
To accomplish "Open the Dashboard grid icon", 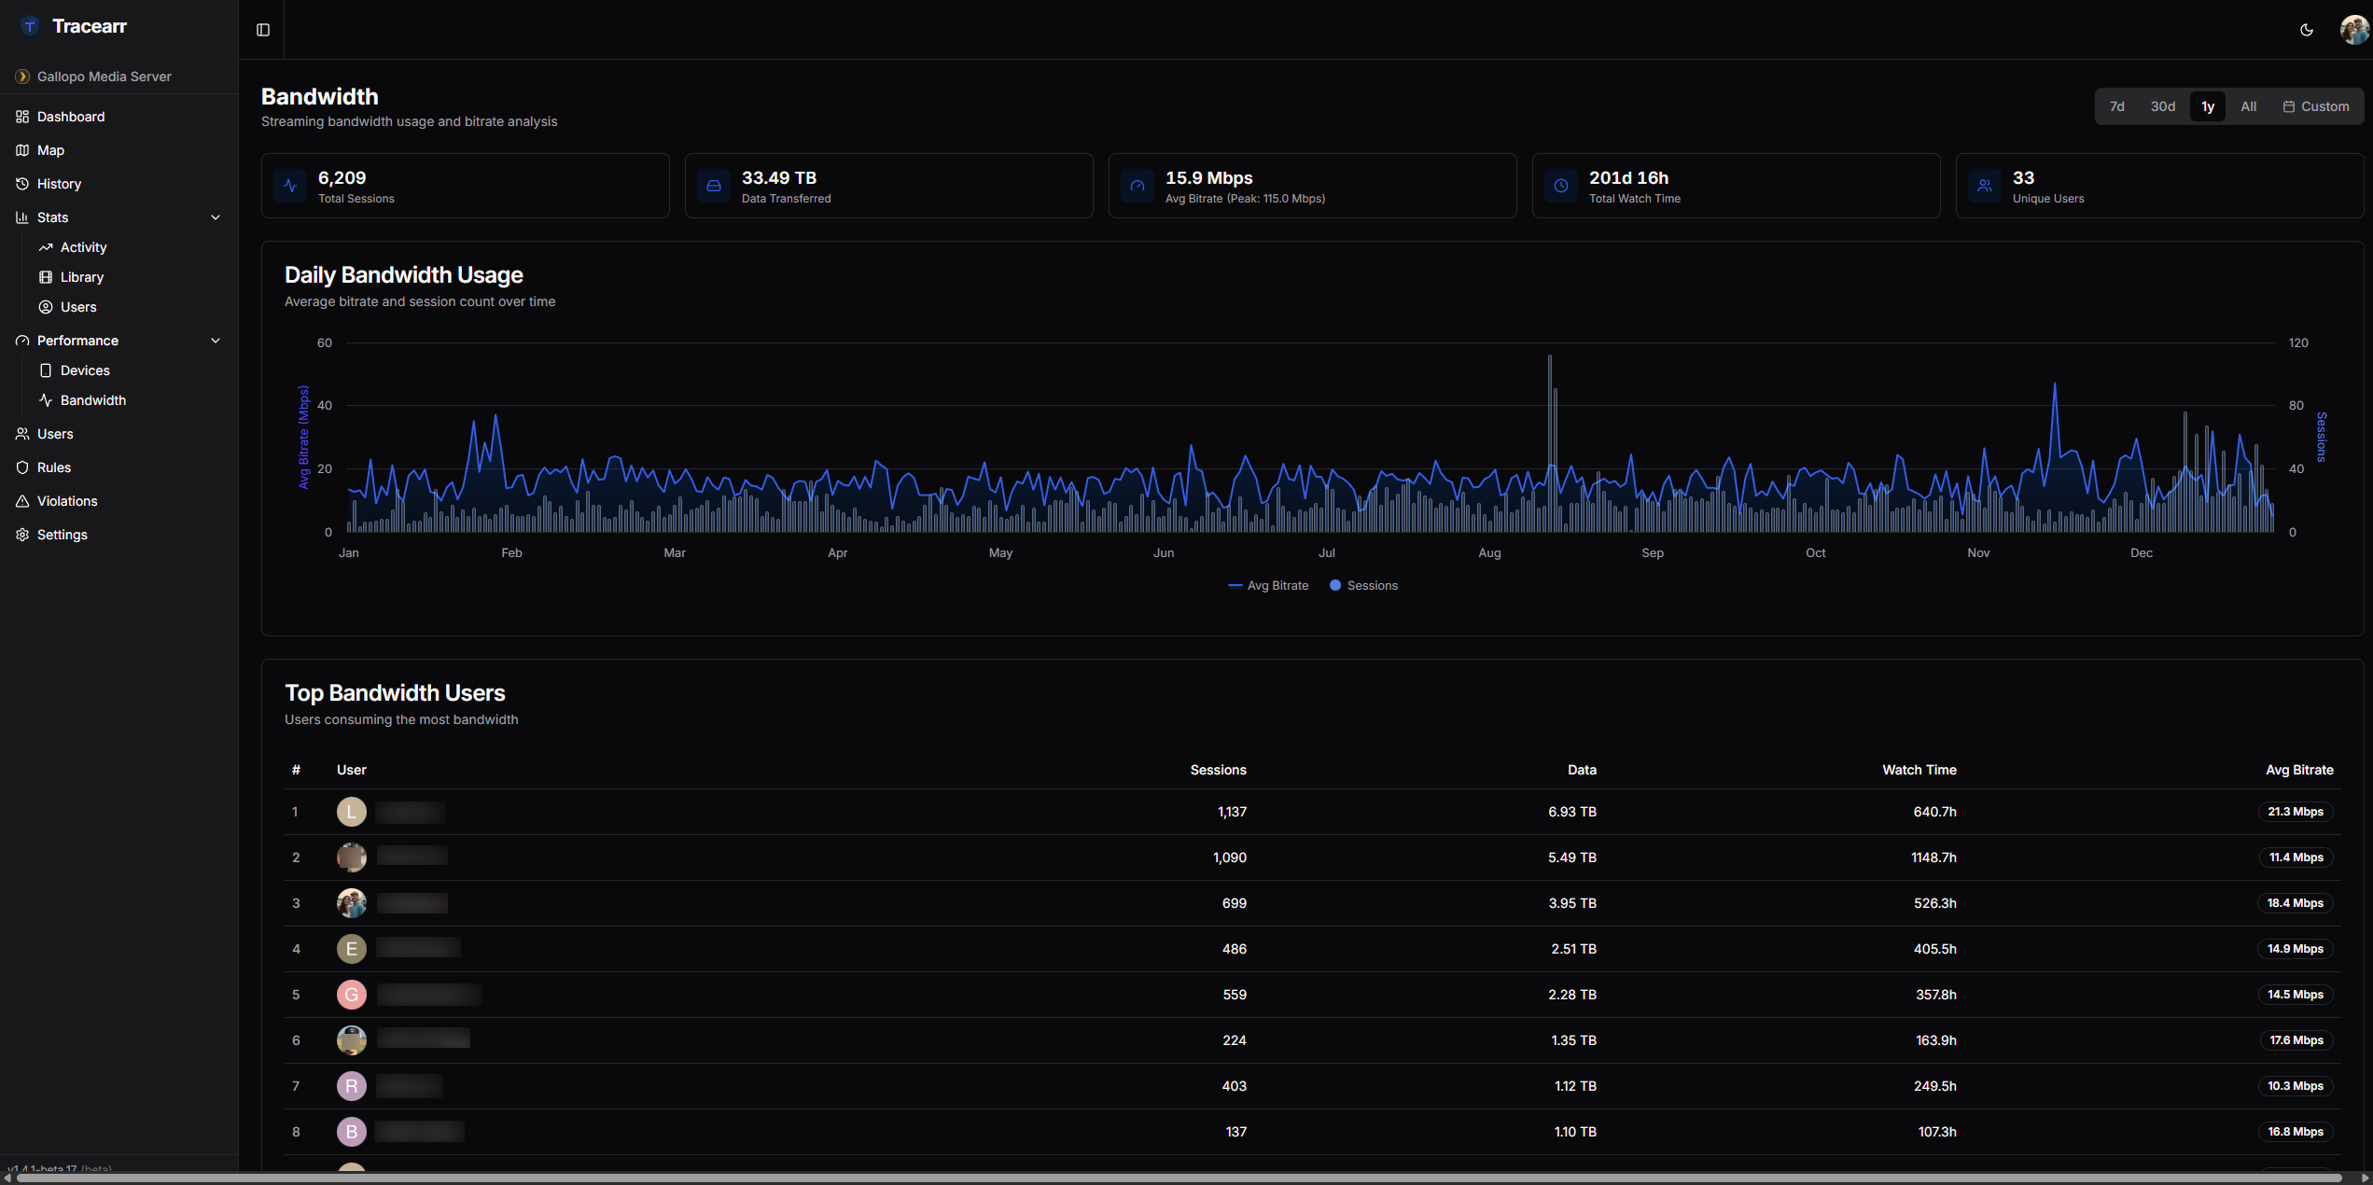I will pyautogui.click(x=22, y=117).
